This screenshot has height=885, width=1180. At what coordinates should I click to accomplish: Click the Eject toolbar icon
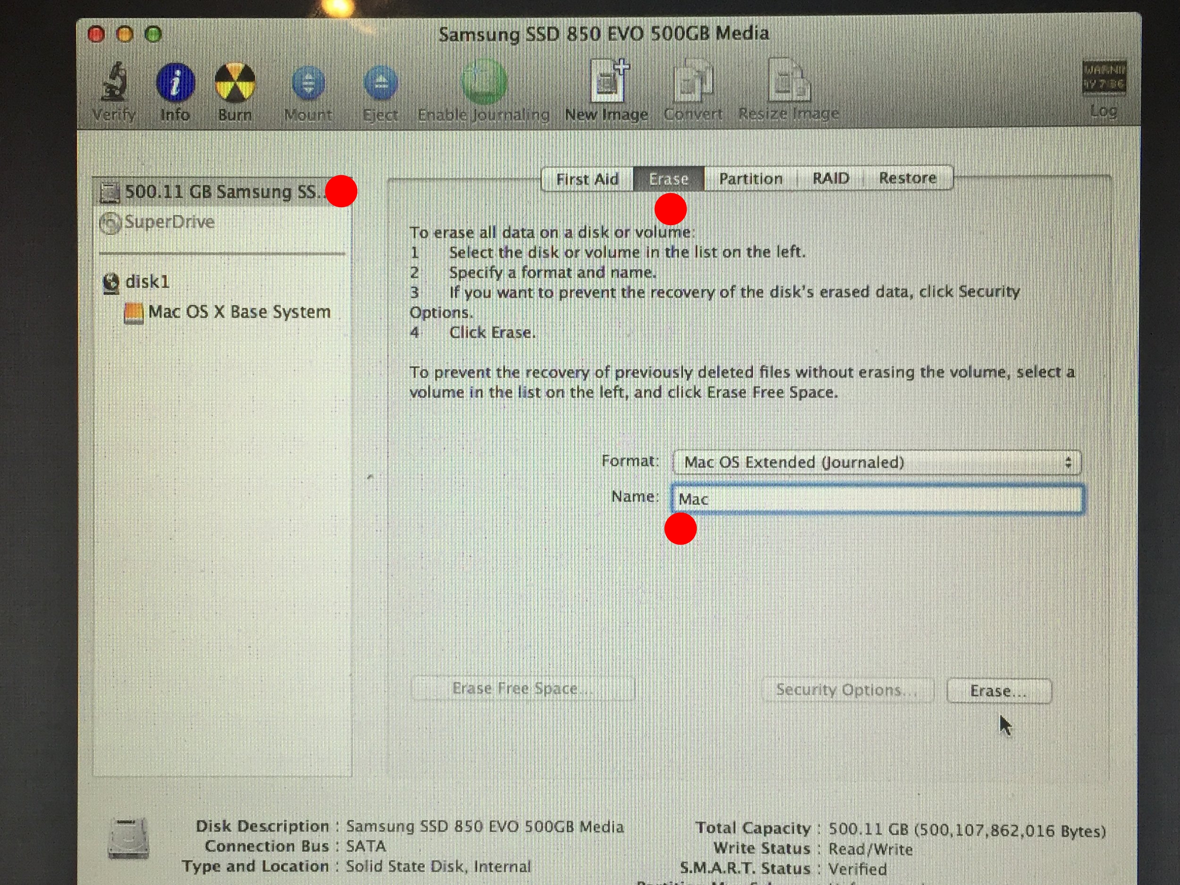[380, 83]
